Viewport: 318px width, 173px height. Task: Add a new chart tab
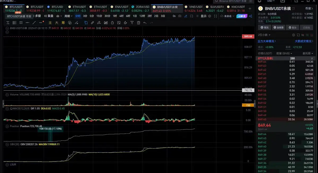[x=250, y=8]
